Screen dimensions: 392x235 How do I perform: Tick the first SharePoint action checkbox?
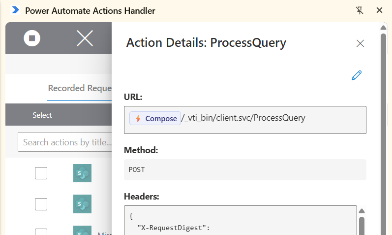click(x=41, y=173)
